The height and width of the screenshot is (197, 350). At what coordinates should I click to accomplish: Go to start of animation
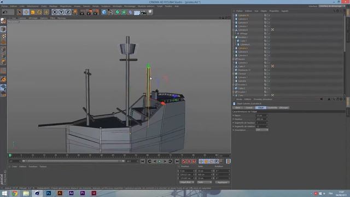point(143,161)
